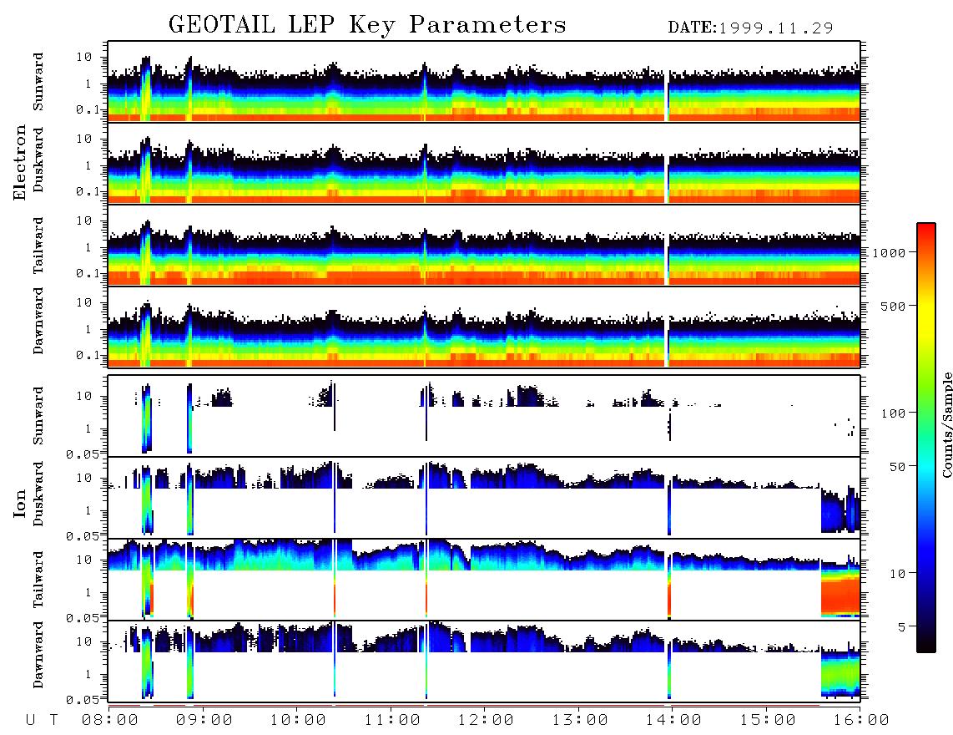
Task: Click the GEOTAIL LEP Key Parameters title
Action: (x=367, y=25)
